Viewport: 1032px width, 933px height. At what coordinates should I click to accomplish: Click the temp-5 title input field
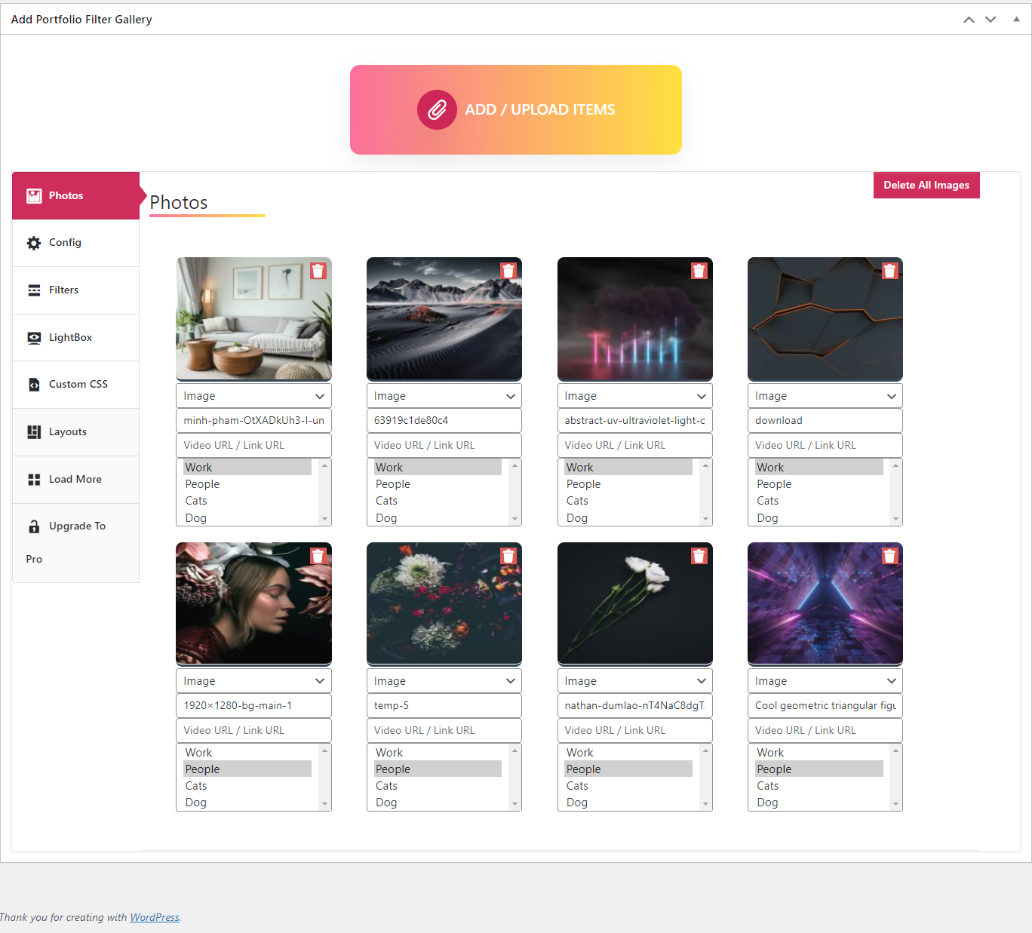(444, 706)
